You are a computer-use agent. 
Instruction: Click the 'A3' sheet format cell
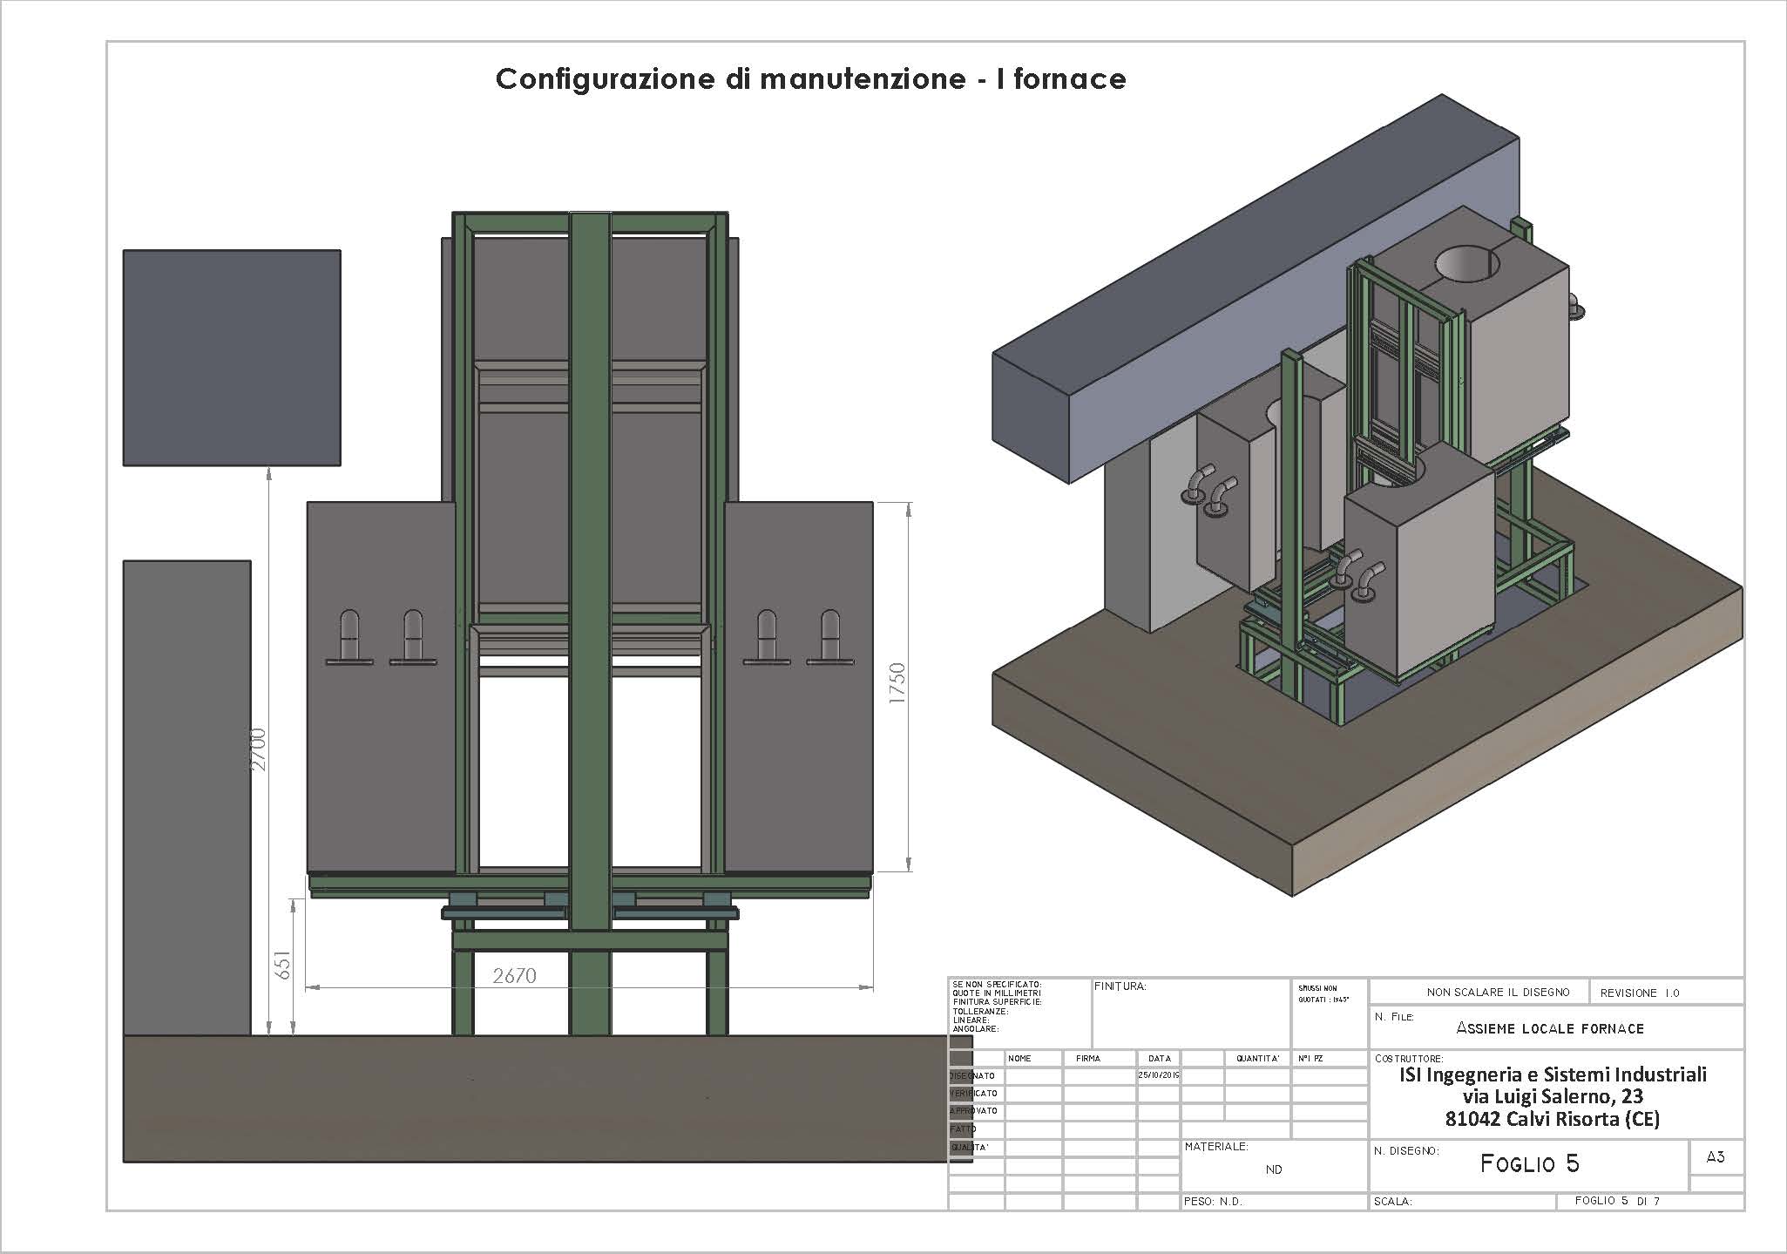1716,1157
